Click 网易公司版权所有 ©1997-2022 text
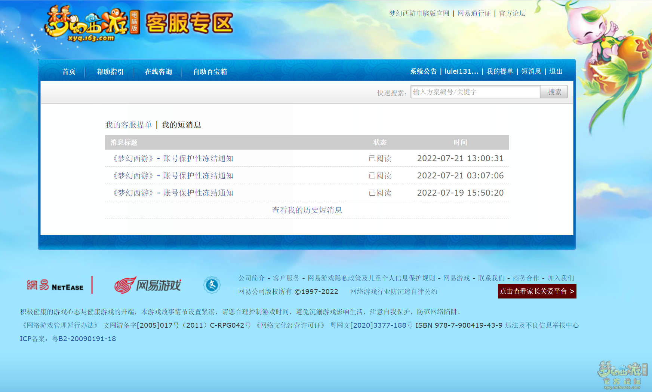Screen dimensions: 652x392 coord(288,291)
